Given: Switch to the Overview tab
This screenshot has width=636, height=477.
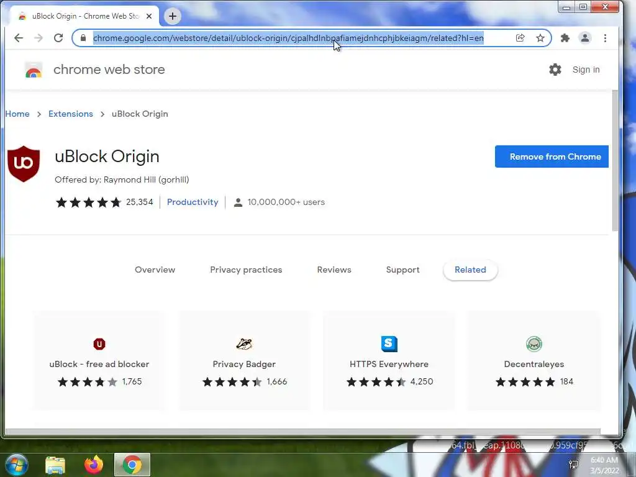Looking at the screenshot, I should [x=155, y=270].
